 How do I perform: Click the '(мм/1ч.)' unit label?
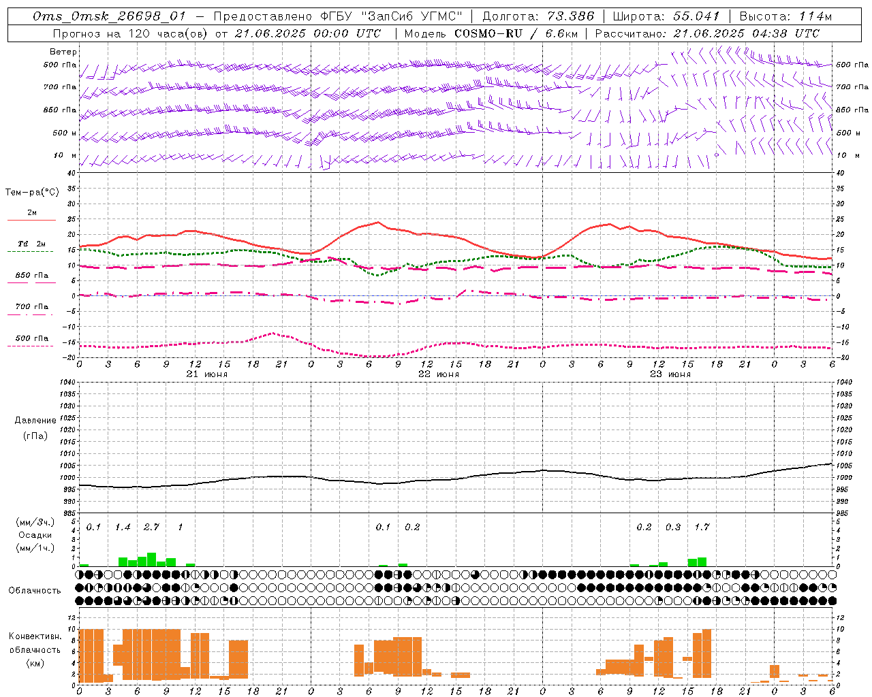[35, 549]
